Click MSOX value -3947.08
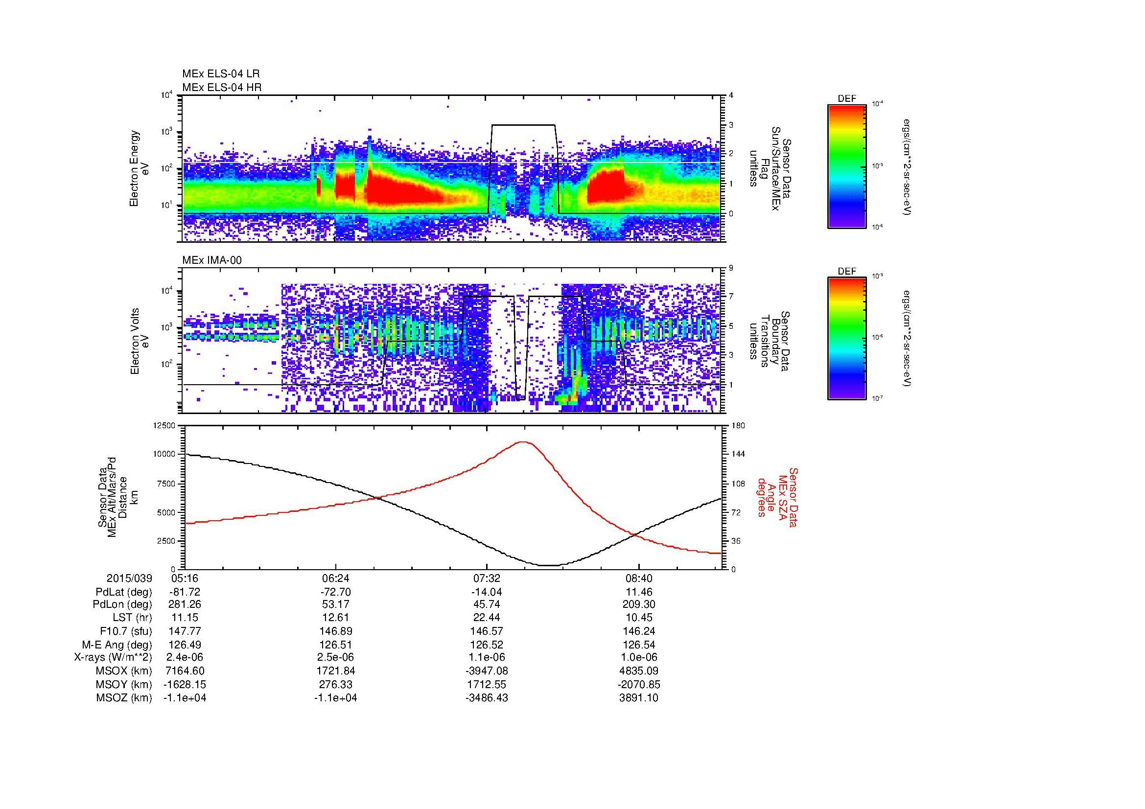1145x809 pixels. coord(487,671)
